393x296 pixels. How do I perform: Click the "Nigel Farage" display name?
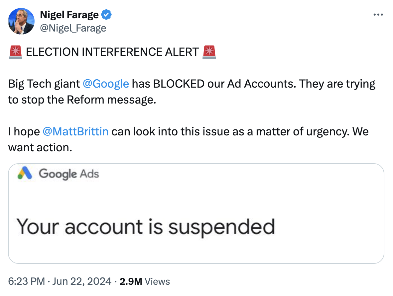[x=69, y=15]
